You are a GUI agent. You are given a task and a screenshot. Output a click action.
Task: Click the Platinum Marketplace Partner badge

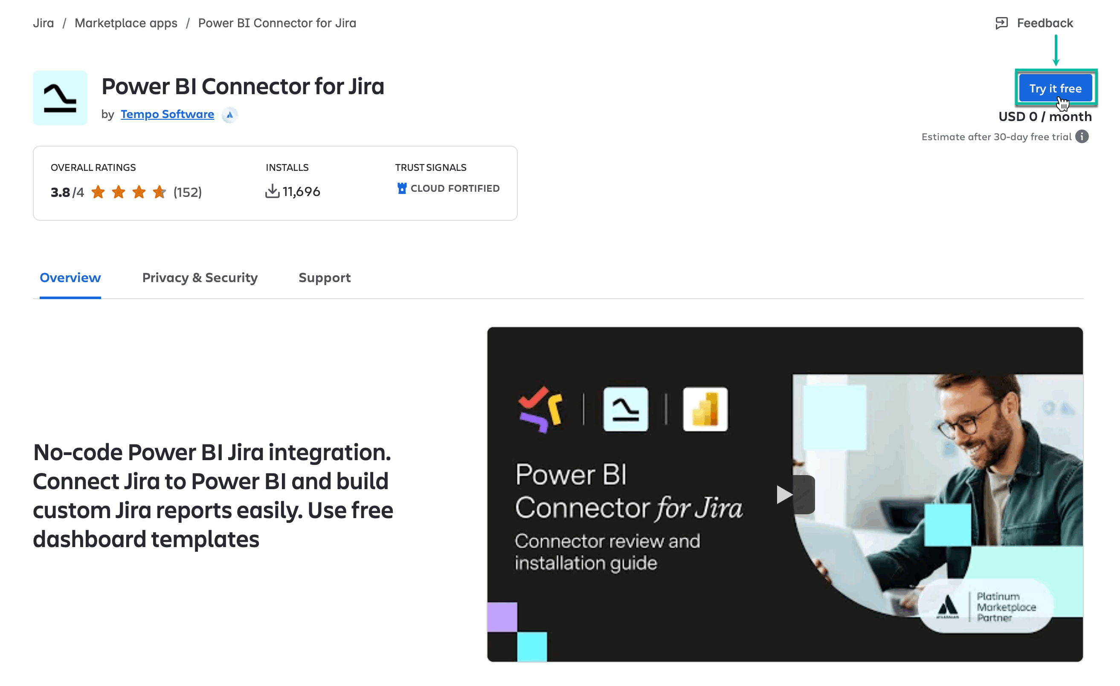pyautogui.click(x=985, y=605)
